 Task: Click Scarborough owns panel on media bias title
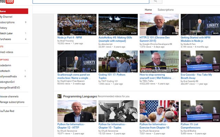click(74, 76)
